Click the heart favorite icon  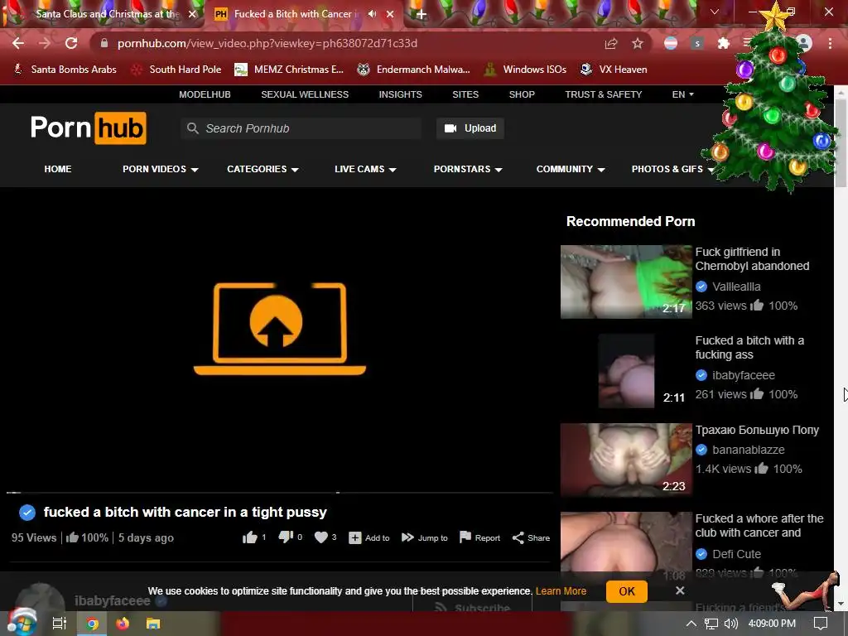pos(321,537)
